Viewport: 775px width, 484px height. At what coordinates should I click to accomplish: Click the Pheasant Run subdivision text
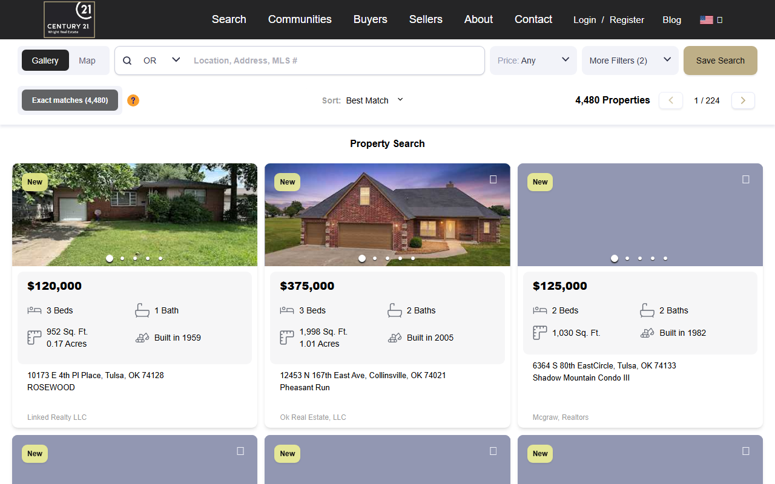[305, 387]
